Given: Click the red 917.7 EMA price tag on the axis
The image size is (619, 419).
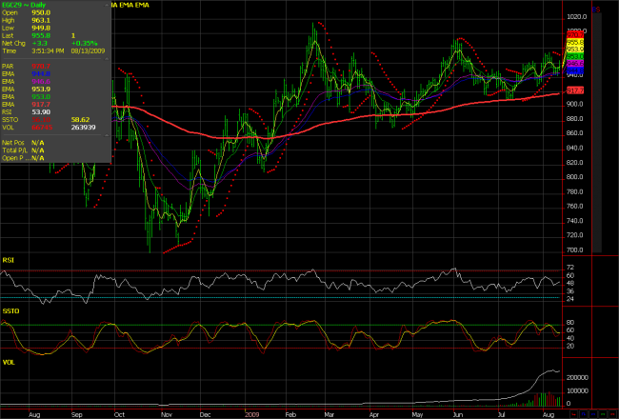Looking at the screenshot, I should point(575,90).
